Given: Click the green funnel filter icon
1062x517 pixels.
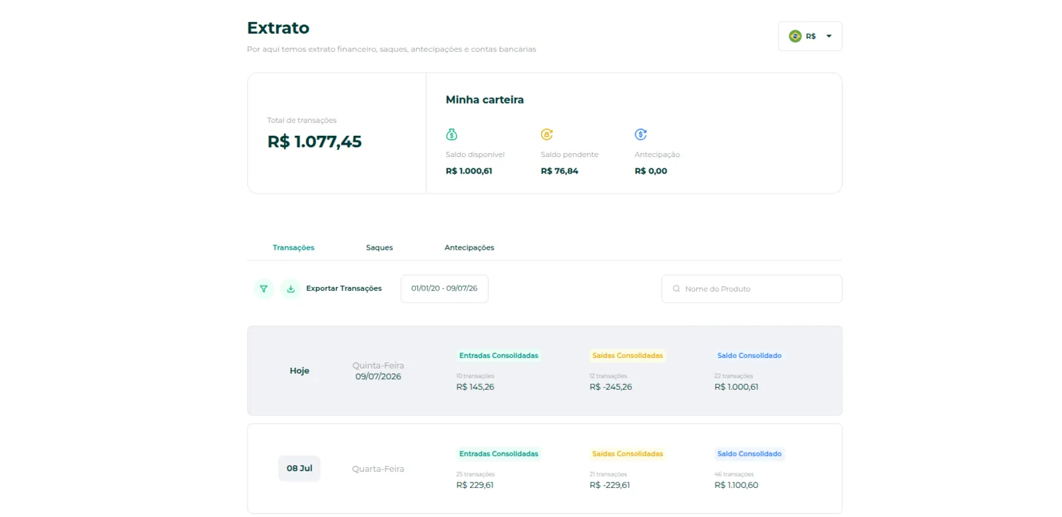Looking at the screenshot, I should click(264, 289).
